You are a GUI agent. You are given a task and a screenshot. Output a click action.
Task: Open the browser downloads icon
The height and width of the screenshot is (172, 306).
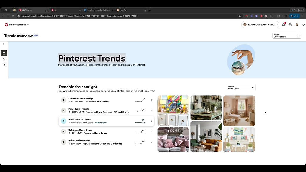tap(286, 16)
